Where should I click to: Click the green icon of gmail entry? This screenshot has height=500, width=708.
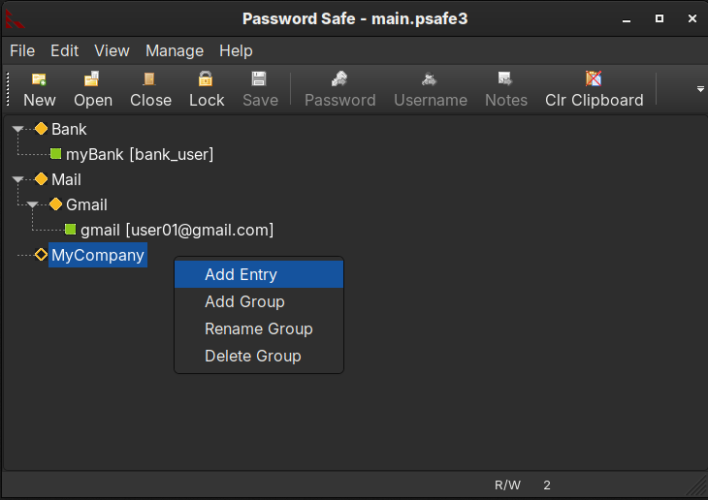tap(70, 230)
